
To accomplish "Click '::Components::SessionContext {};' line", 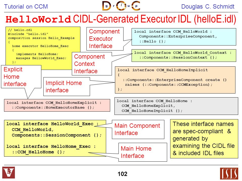I will click(178, 57).
